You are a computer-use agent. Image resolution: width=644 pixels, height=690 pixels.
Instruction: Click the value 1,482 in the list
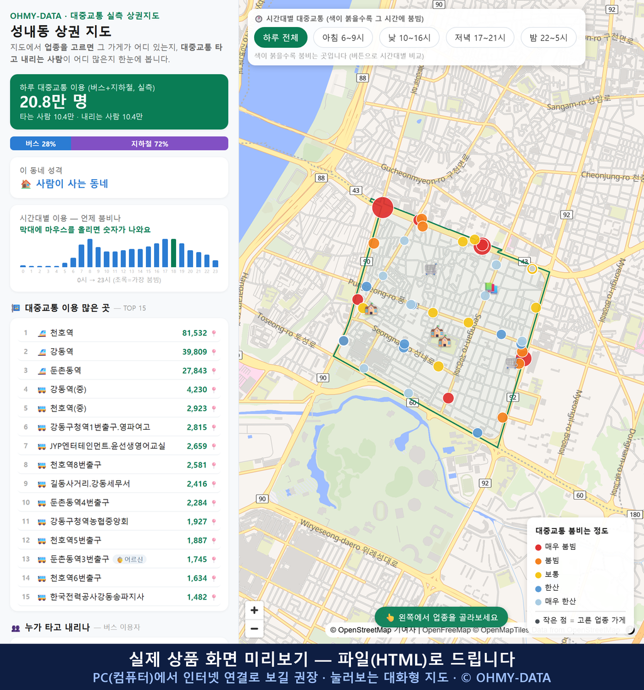[x=197, y=597]
